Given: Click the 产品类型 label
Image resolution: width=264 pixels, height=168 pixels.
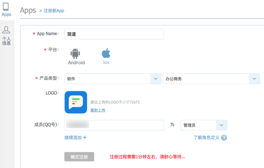Looking at the screenshot, I should (x=49, y=78).
